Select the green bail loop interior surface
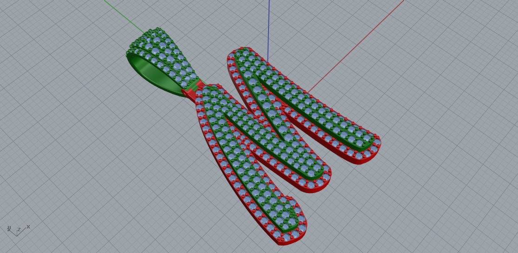The height and width of the screenshot is (253, 518). click(x=153, y=74)
